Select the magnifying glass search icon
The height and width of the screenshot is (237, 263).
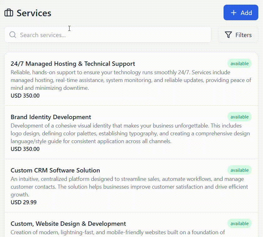click(x=13, y=35)
